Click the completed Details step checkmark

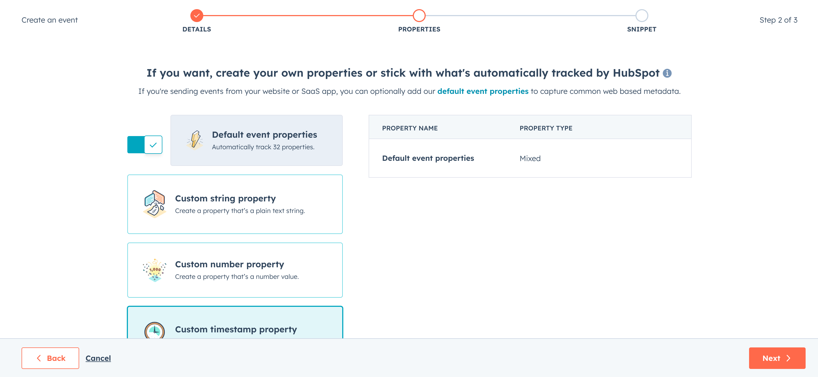pyautogui.click(x=197, y=16)
